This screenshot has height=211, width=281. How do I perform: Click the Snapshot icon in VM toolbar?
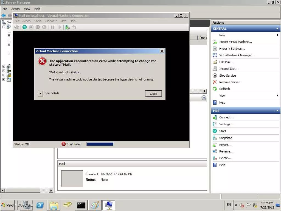pyautogui.click(x=68, y=27)
